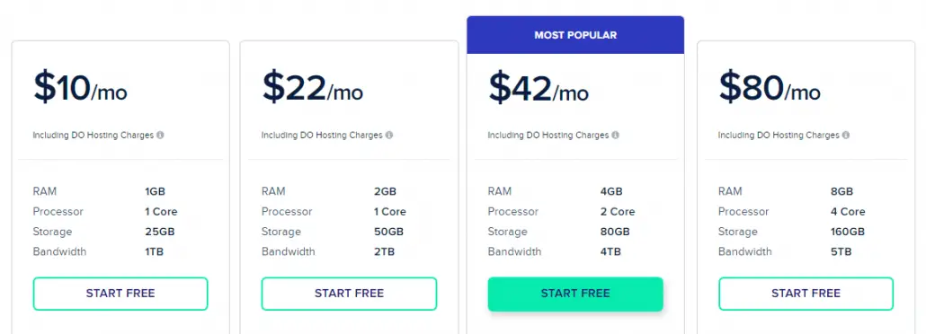Start free on the $10/mo plan
926x334 pixels.
pyautogui.click(x=120, y=294)
